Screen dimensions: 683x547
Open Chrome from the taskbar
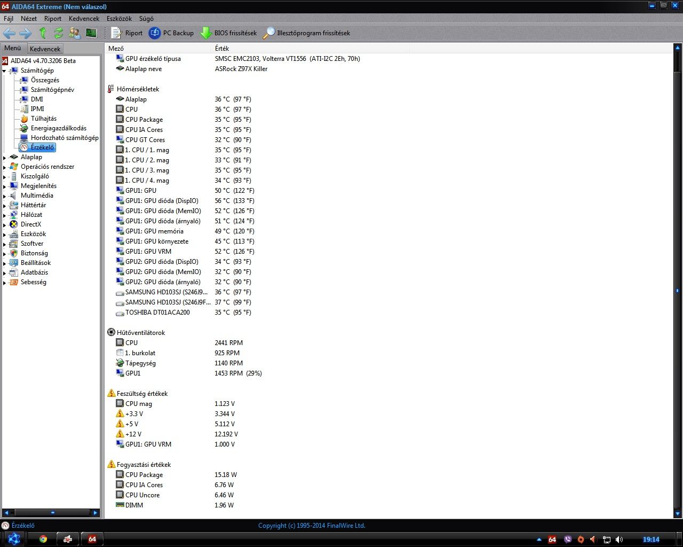point(43,539)
